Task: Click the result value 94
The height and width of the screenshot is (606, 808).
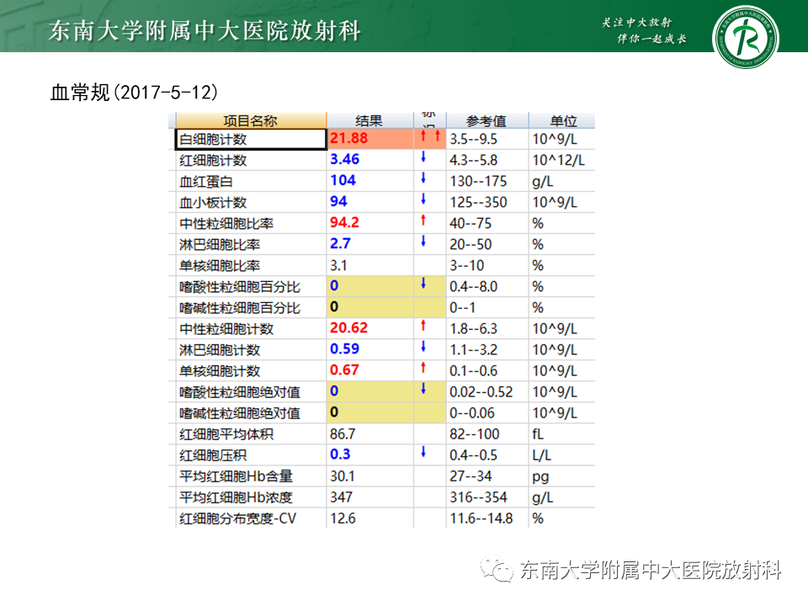Action: (338, 201)
